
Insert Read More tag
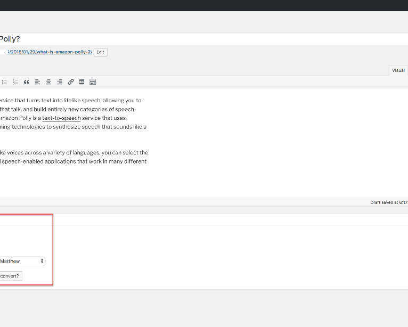tap(82, 82)
